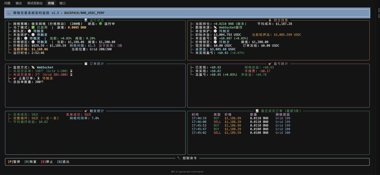The image size is (380, 175).
Task: Click the '⌘K to generate command' hint
Action: pos(187,172)
